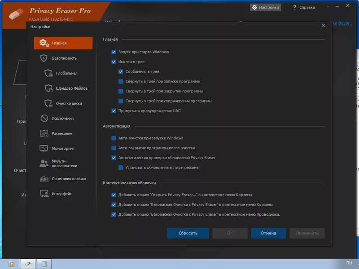
Task: Click the media player icon in the taskbar
Action: tap(11, 264)
